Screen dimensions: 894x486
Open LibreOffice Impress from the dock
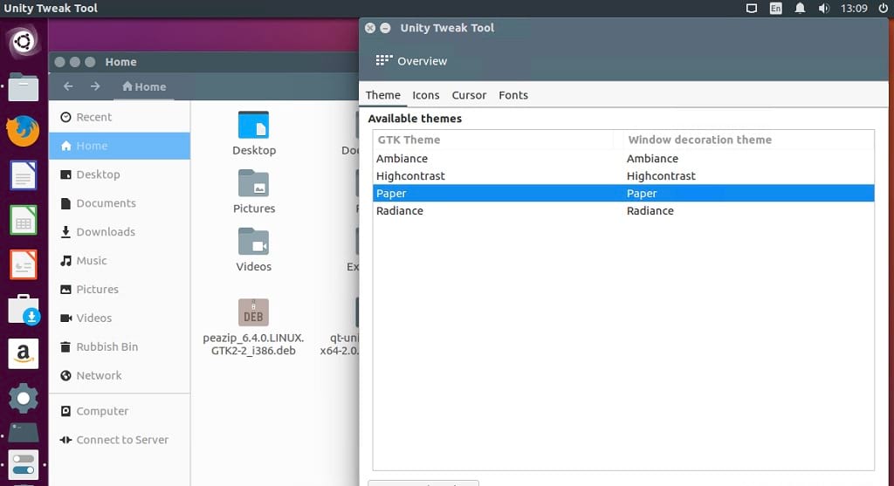24,264
